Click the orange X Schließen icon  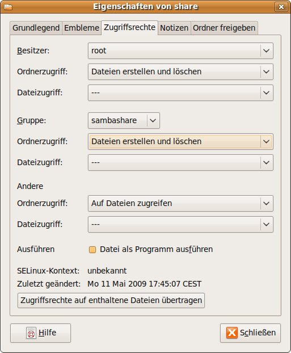pos(232,333)
